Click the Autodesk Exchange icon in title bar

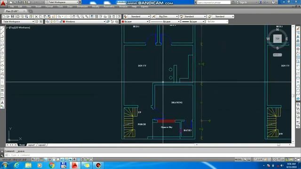click(x=260, y=2)
